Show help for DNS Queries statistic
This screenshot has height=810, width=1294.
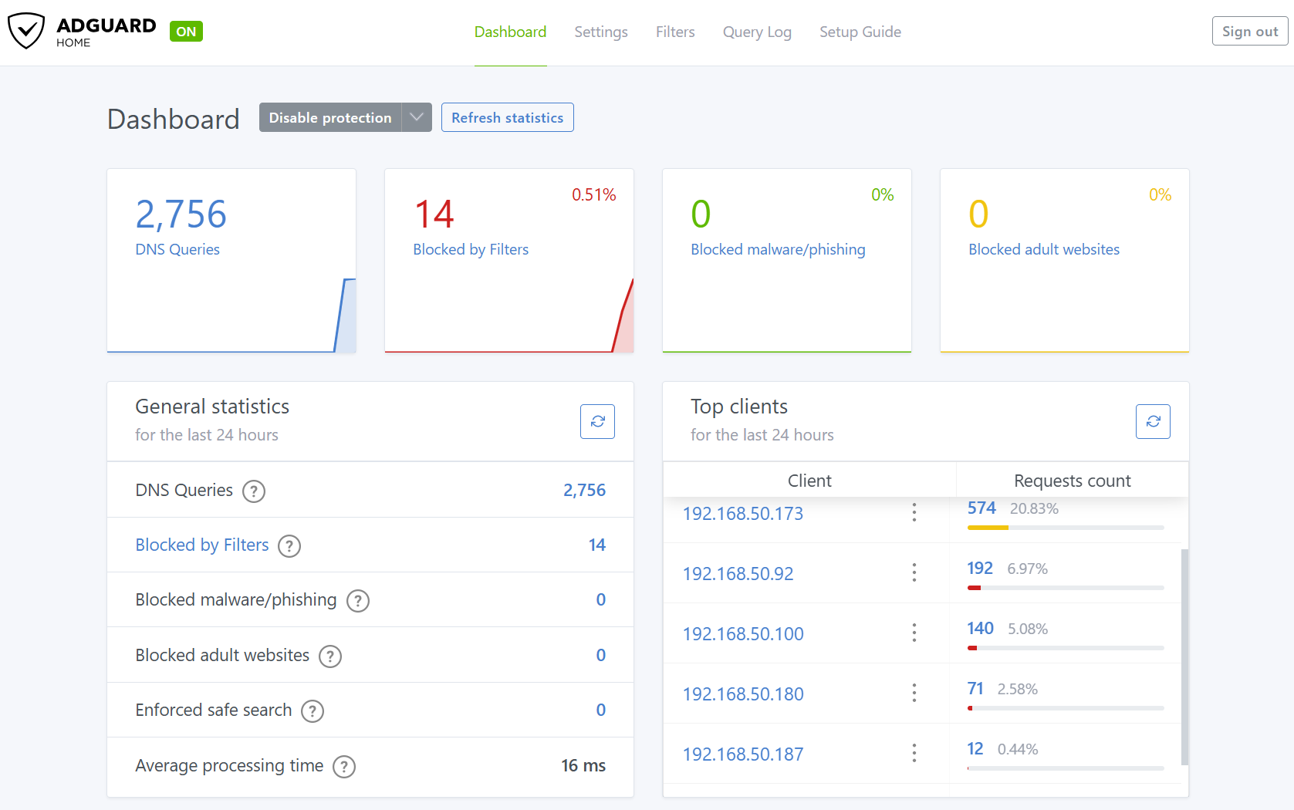pos(254,491)
